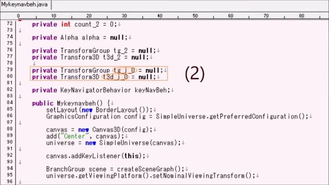Click the keyNavBeh variable name
The width and height of the screenshot is (329, 185).
click(151, 90)
